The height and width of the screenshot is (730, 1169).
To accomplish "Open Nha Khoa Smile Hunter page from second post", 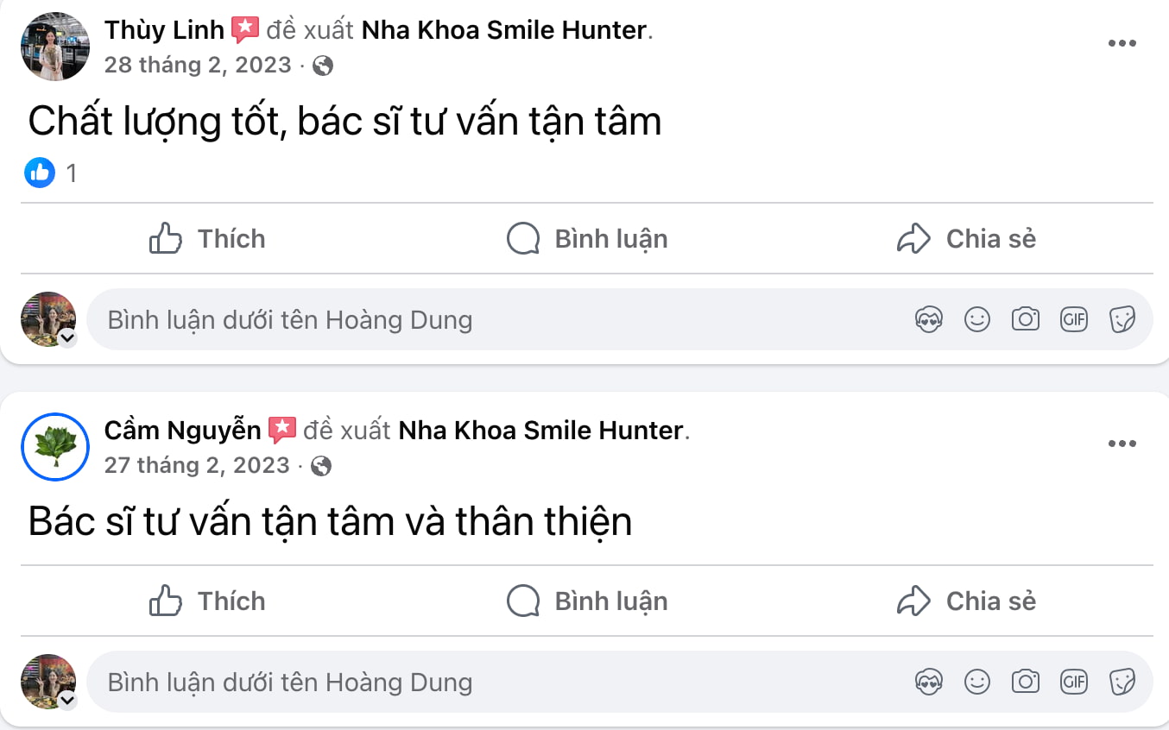I will 540,430.
